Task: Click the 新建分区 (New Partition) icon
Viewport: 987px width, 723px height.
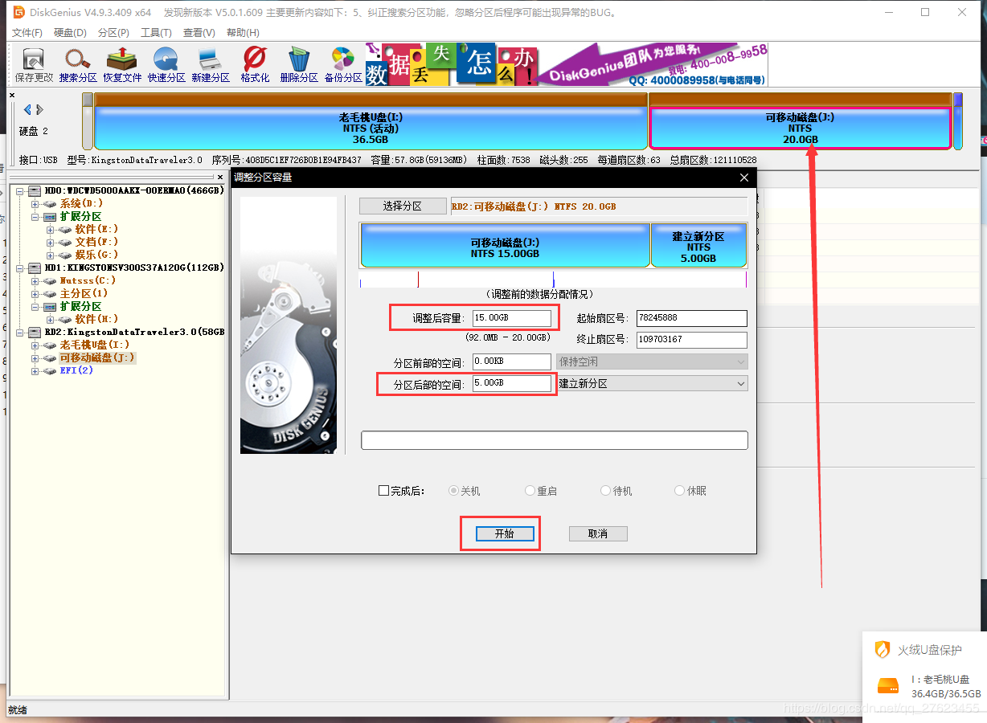Action: tap(210, 63)
